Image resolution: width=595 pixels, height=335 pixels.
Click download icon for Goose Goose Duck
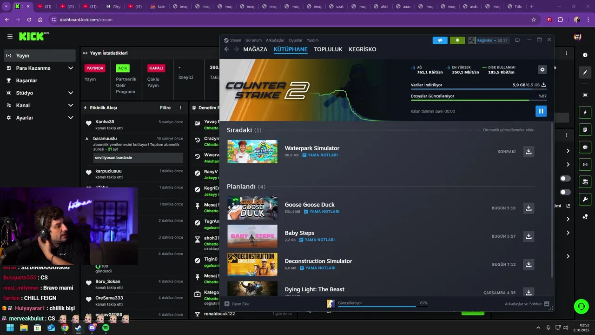point(529,208)
